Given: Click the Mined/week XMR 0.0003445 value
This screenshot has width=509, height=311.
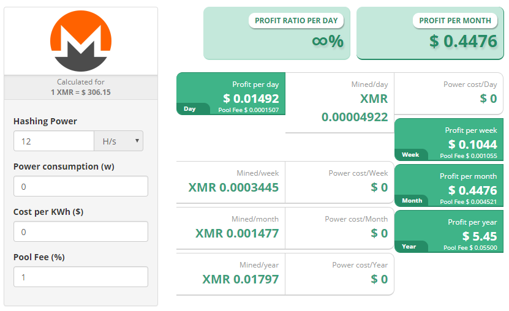Looking at the screenshot, I should click(233, 187).
